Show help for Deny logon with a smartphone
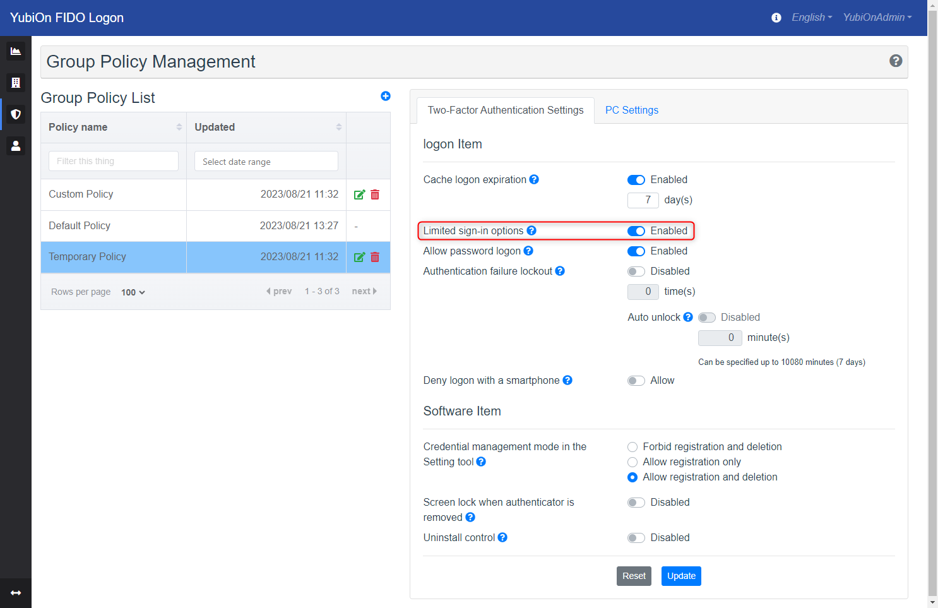Viewport: 938px width, 608px height. 567,380
